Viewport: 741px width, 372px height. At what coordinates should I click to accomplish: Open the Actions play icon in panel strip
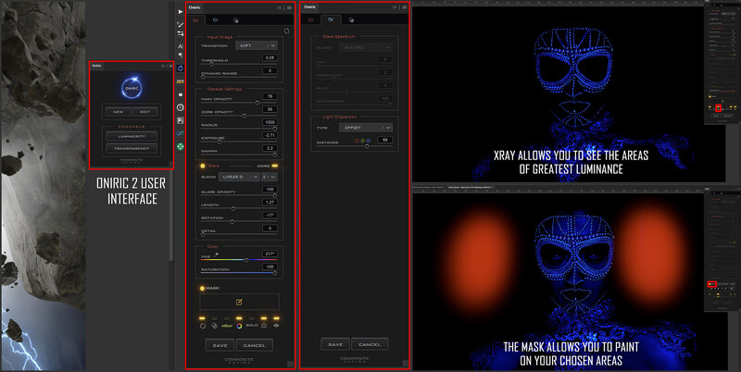point(181,11)
